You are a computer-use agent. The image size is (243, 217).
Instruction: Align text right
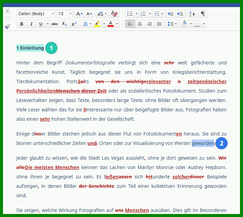[149, 24]
